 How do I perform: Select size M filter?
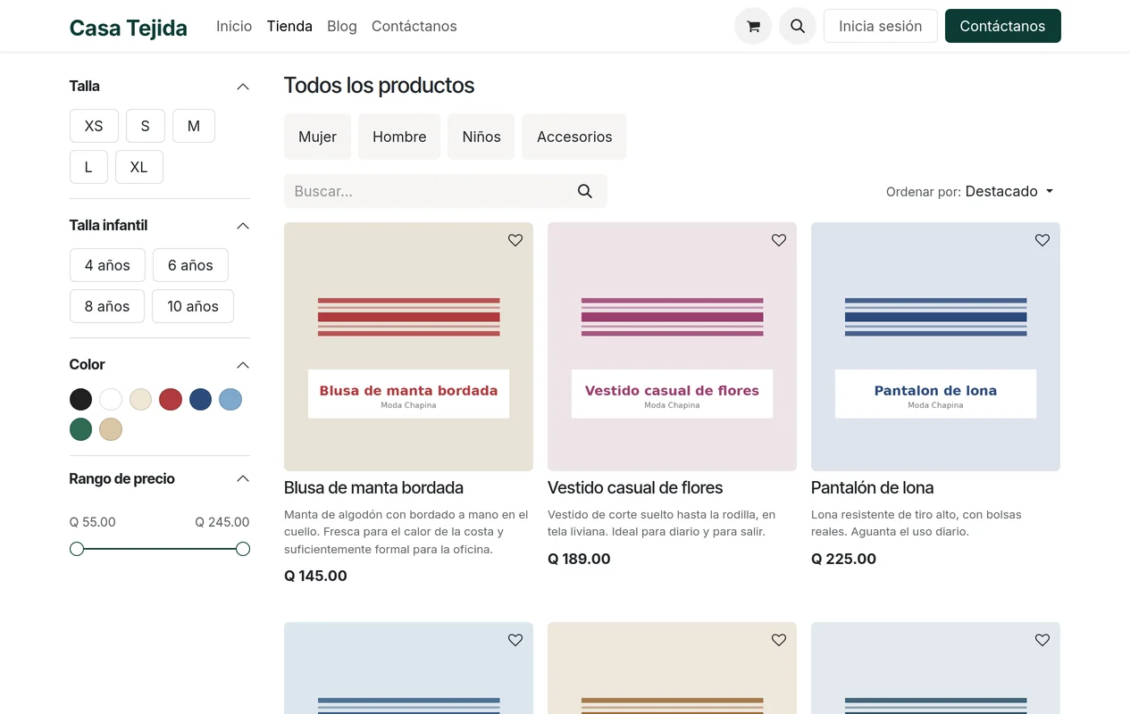click(194, 126)
